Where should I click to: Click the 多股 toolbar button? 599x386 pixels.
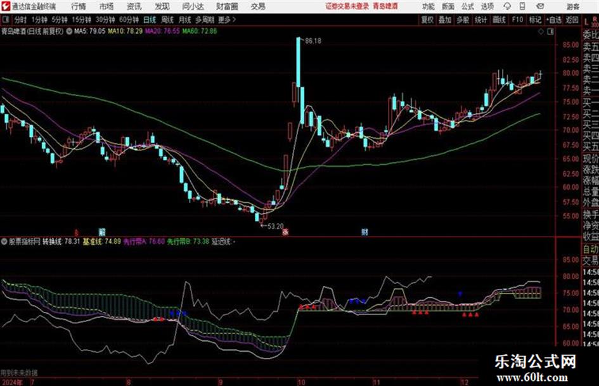463,20
